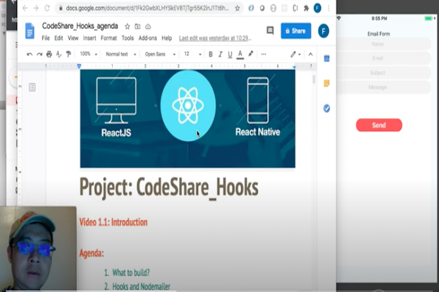Open the Format menu
Image resolution: width=439 pixels, height=292 pixels.
pos(109,38)
